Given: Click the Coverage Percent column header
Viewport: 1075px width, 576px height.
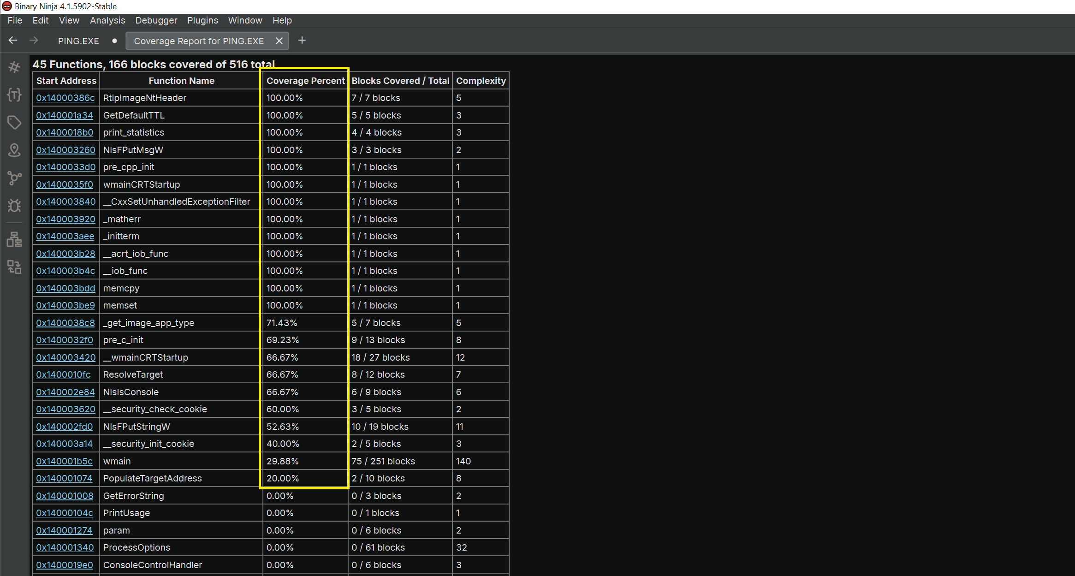Looking at the screenshot, I should pyautogui.click(x=305, y=81).
